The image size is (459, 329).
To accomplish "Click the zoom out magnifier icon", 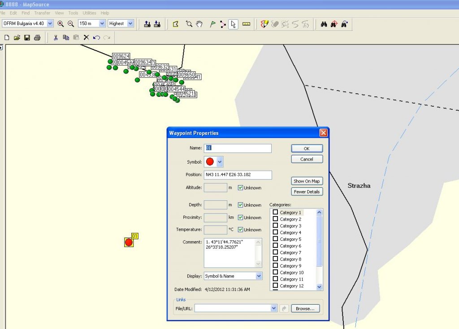I will coord(71,24).
